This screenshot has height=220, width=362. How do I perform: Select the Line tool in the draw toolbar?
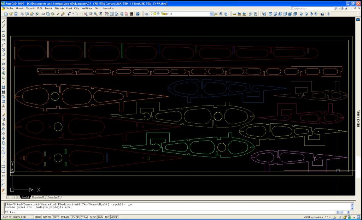4,22
